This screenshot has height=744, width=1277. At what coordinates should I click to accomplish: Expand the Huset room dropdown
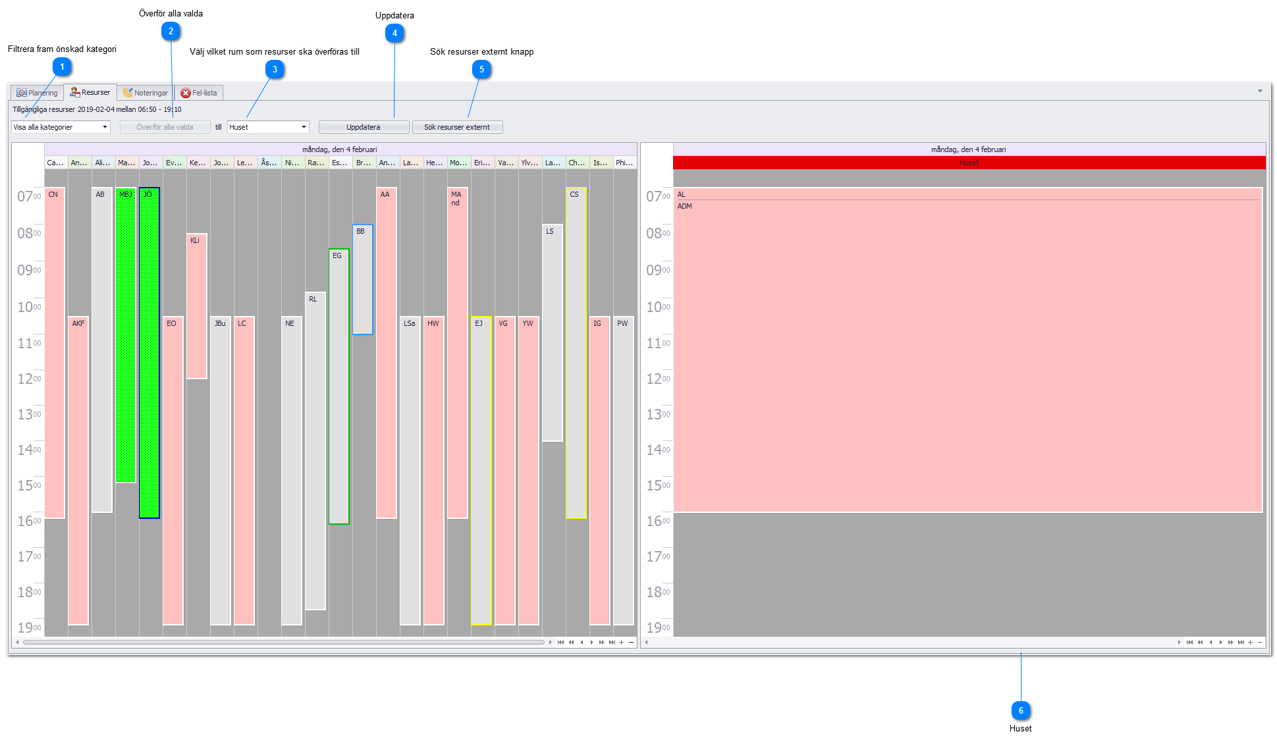coord(304,127)
